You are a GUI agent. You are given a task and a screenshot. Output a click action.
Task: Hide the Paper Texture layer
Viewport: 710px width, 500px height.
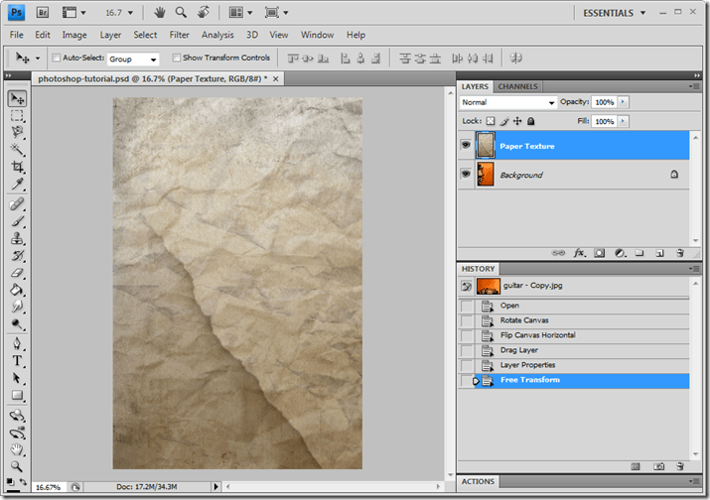tap(466, 145)
